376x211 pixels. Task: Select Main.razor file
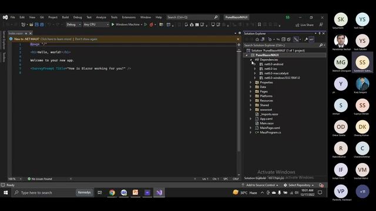click(x=267, y=123)
